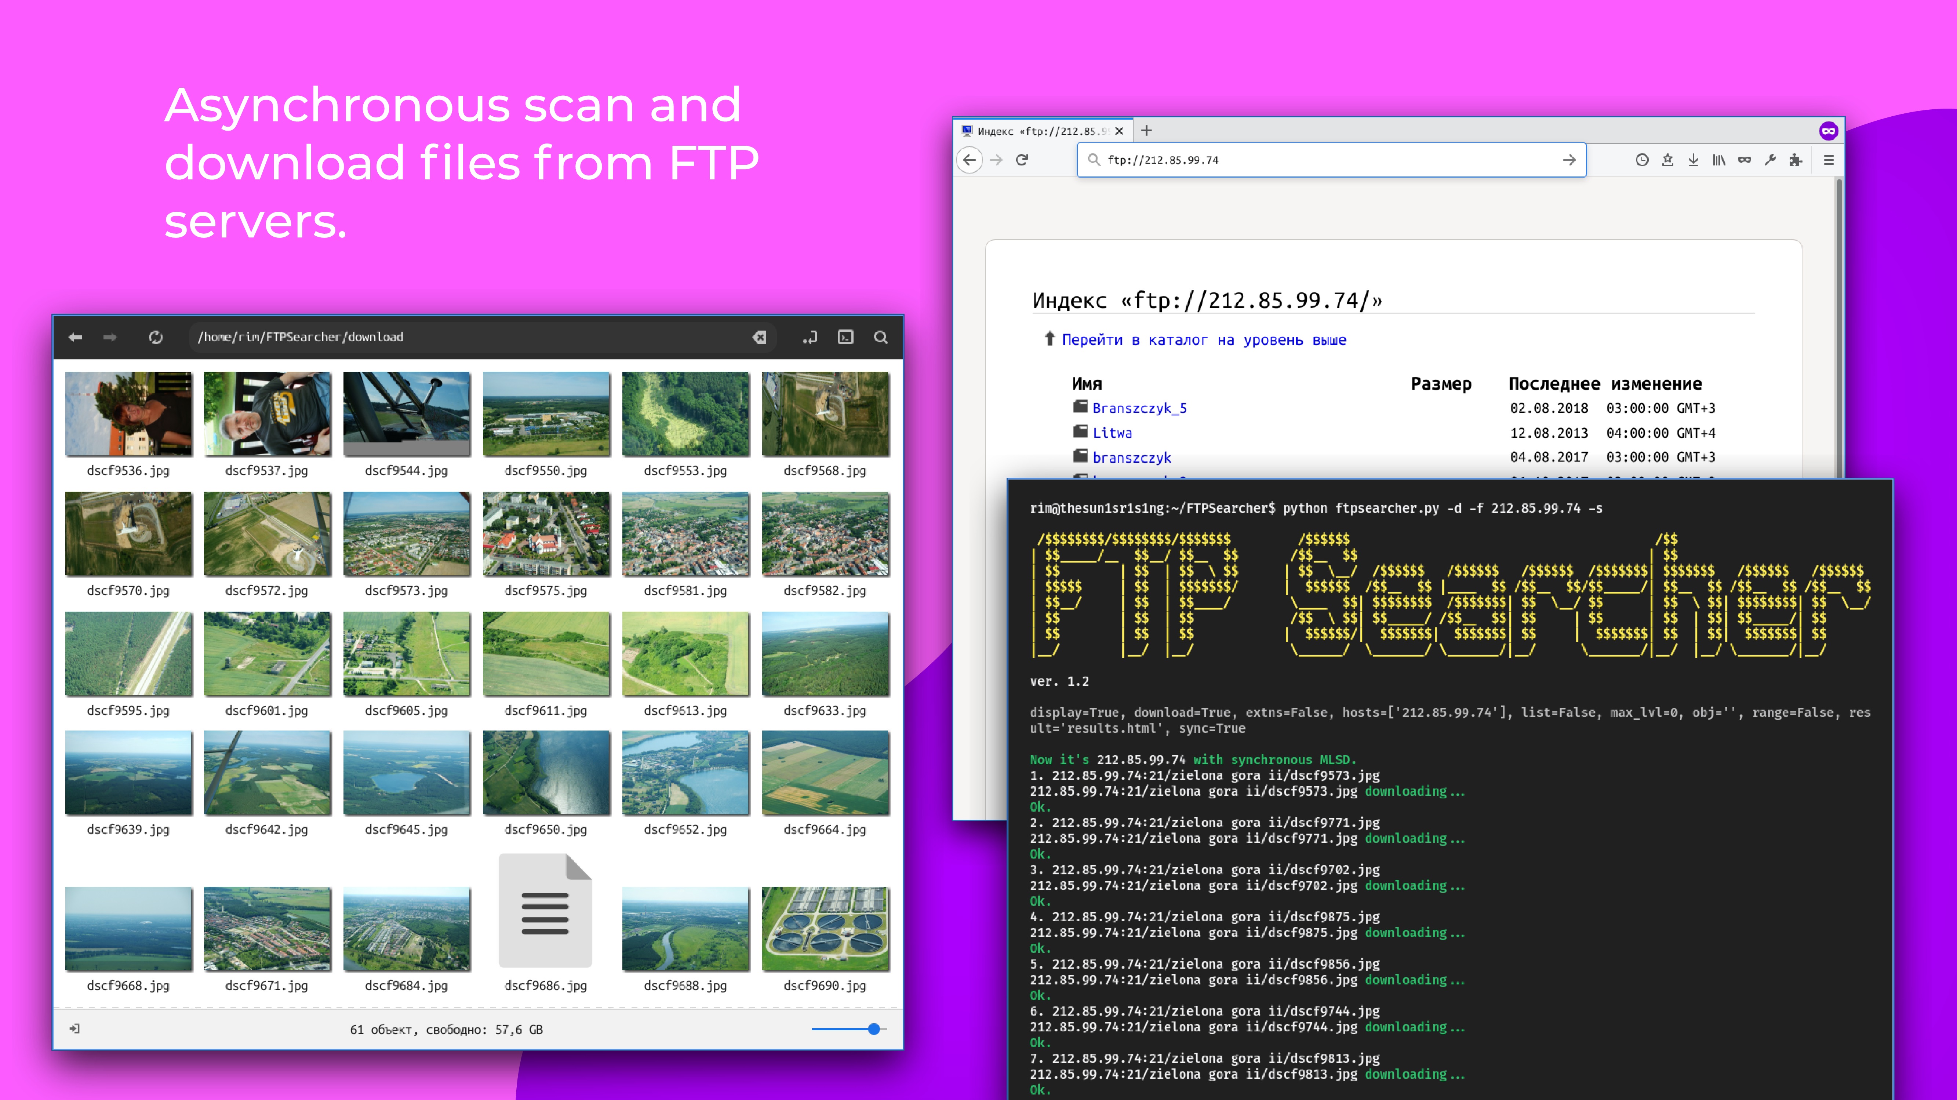Screen dimensions: 1957x1100
Task: Click the extensions puzzle piece icon
Action: pyautogui.click(x=1795, y=160)
